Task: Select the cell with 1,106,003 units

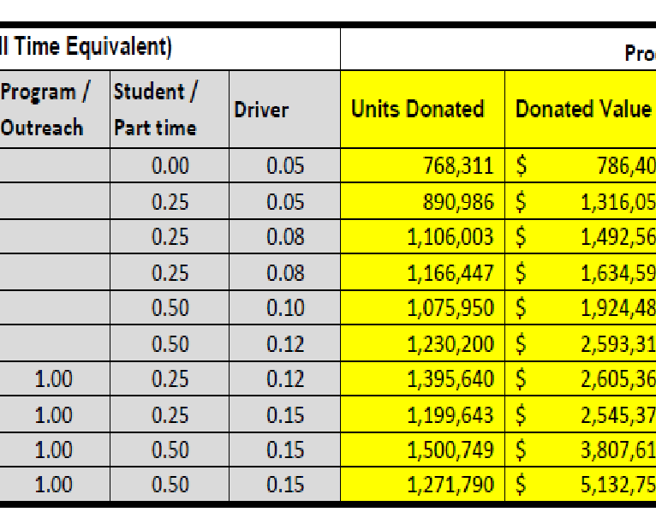Action: 422,237
